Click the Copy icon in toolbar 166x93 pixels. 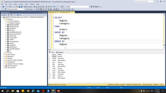point(49,7)
